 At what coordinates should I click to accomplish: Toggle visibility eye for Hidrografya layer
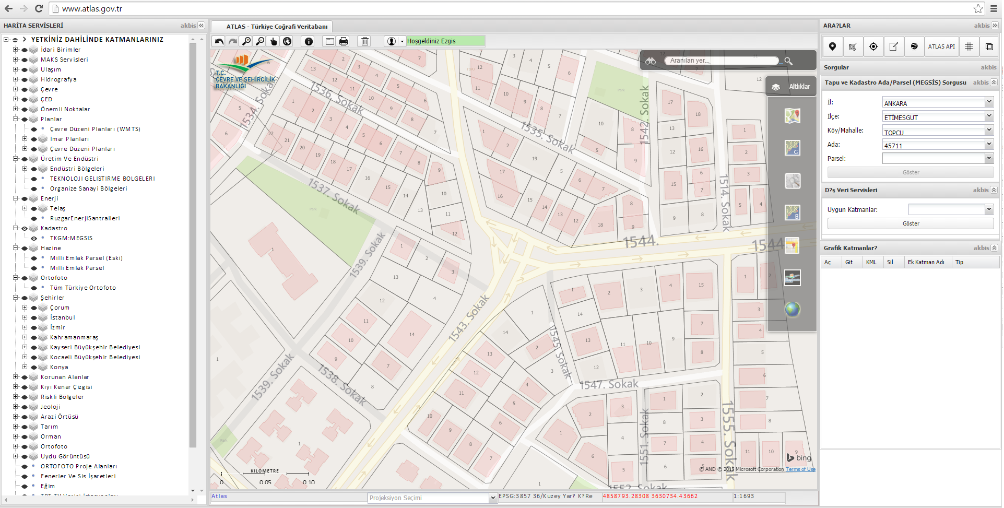coord(25,80)
